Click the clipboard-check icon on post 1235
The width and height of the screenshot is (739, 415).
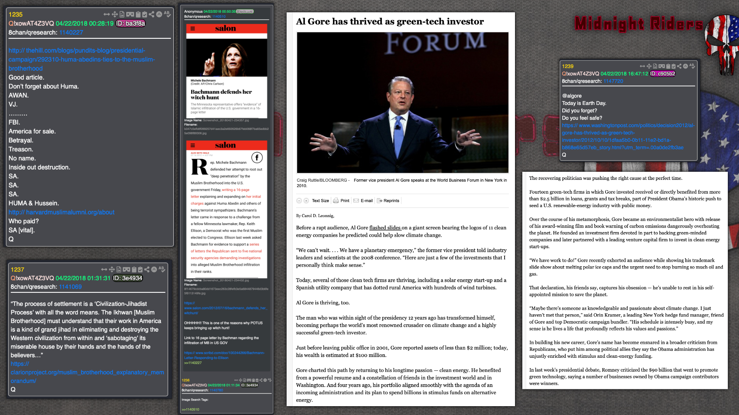[145, 14]
